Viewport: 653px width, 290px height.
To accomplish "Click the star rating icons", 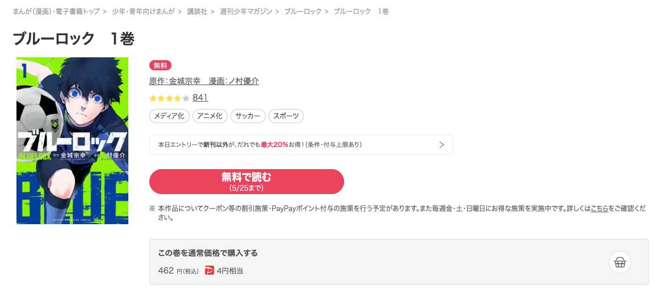I will (x=170, y=98).
